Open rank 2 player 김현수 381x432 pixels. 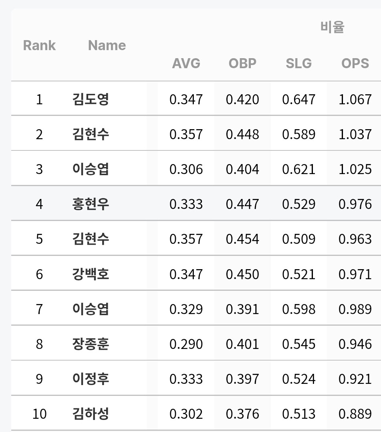pos(91,134)
